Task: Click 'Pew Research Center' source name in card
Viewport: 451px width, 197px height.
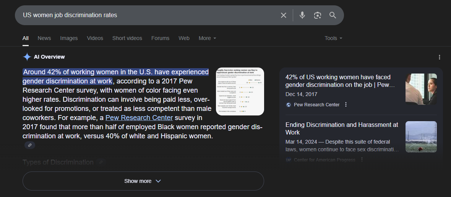Action: 316,105
